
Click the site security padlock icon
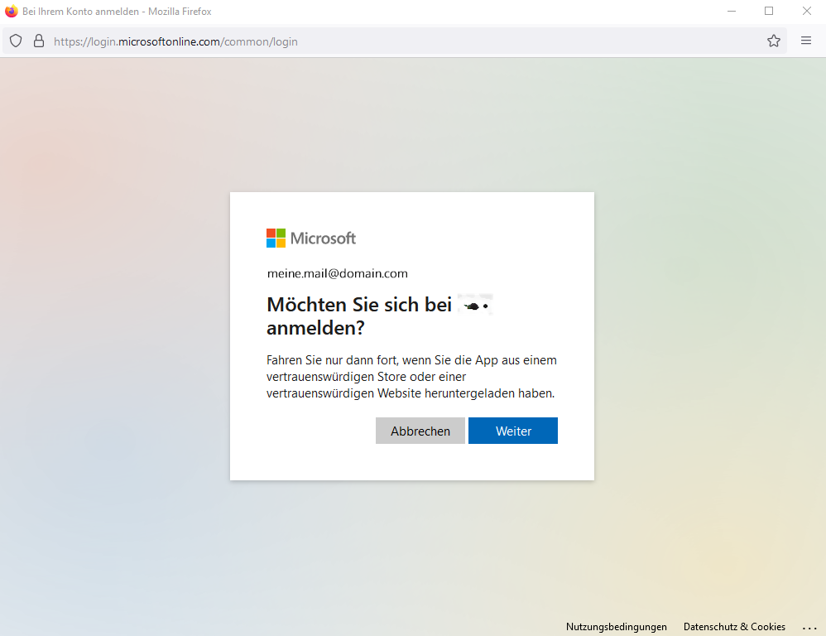[x=38, y=41]
